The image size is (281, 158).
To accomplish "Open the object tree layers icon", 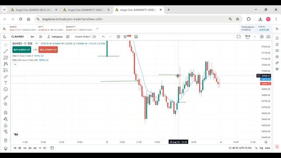I will click(6, 148).
